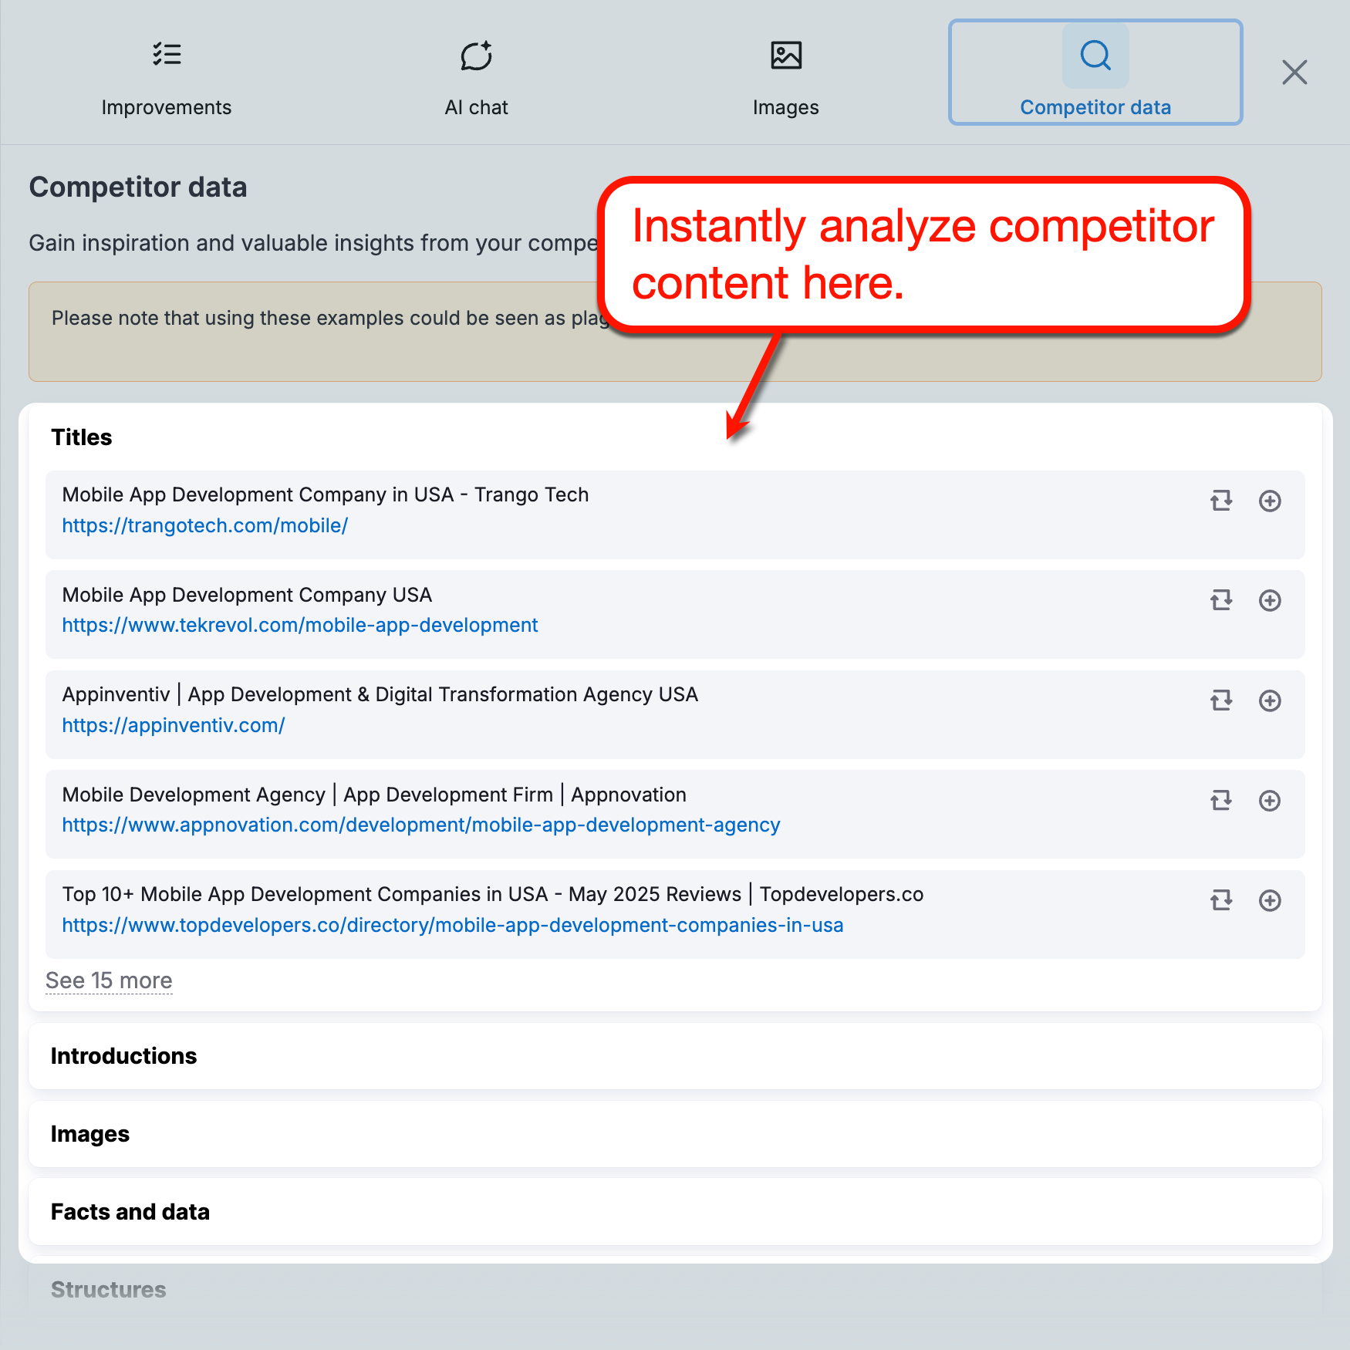1350x1350 pixels.
Task: Expand the Introductions section
Action: click(x=123, y=1056)
